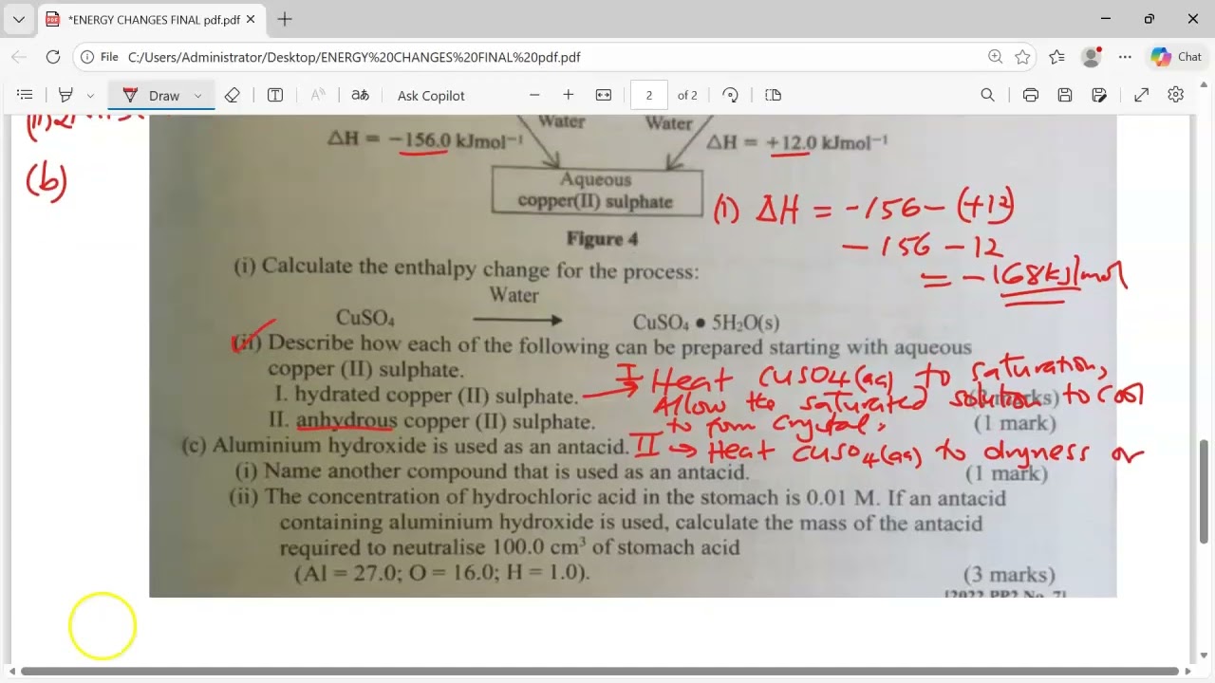This screenshot has height=683, width=1215.
Task: Print the PDF document
Action: coord(1031,95)
